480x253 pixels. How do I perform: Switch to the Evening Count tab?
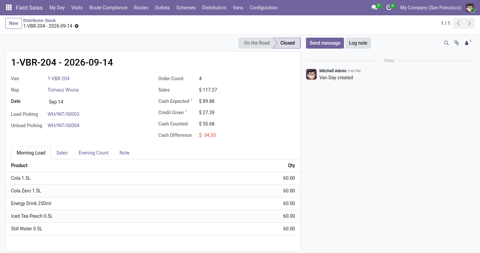point(94,153)
